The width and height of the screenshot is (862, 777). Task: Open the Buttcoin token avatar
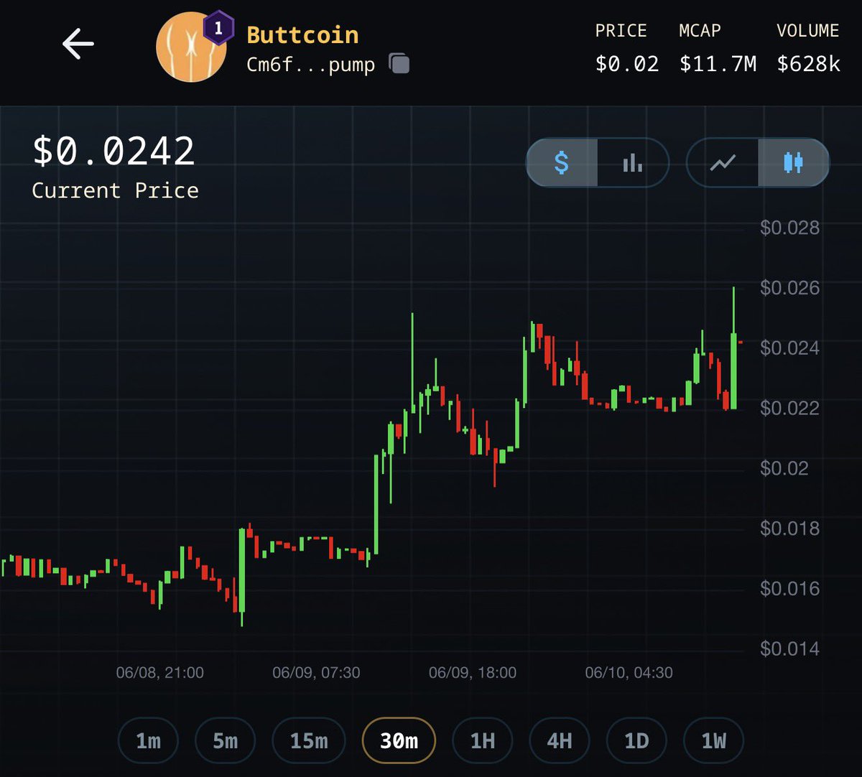pyautogui.click(x=191, y=48)
